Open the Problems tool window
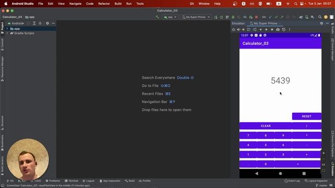This screenshot has width=335, height=188. (x=53, y=181)
